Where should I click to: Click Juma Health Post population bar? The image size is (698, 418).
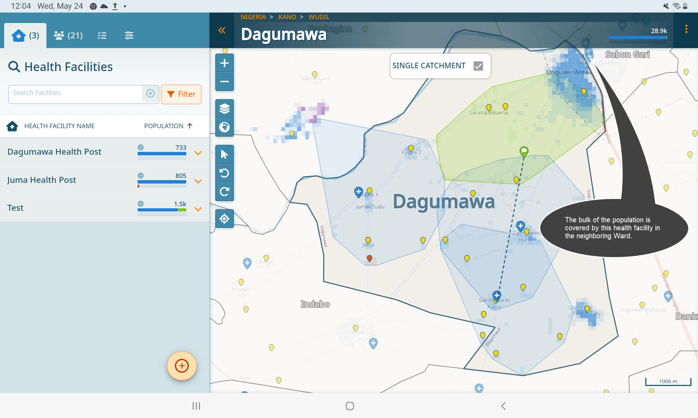[162, 182]
